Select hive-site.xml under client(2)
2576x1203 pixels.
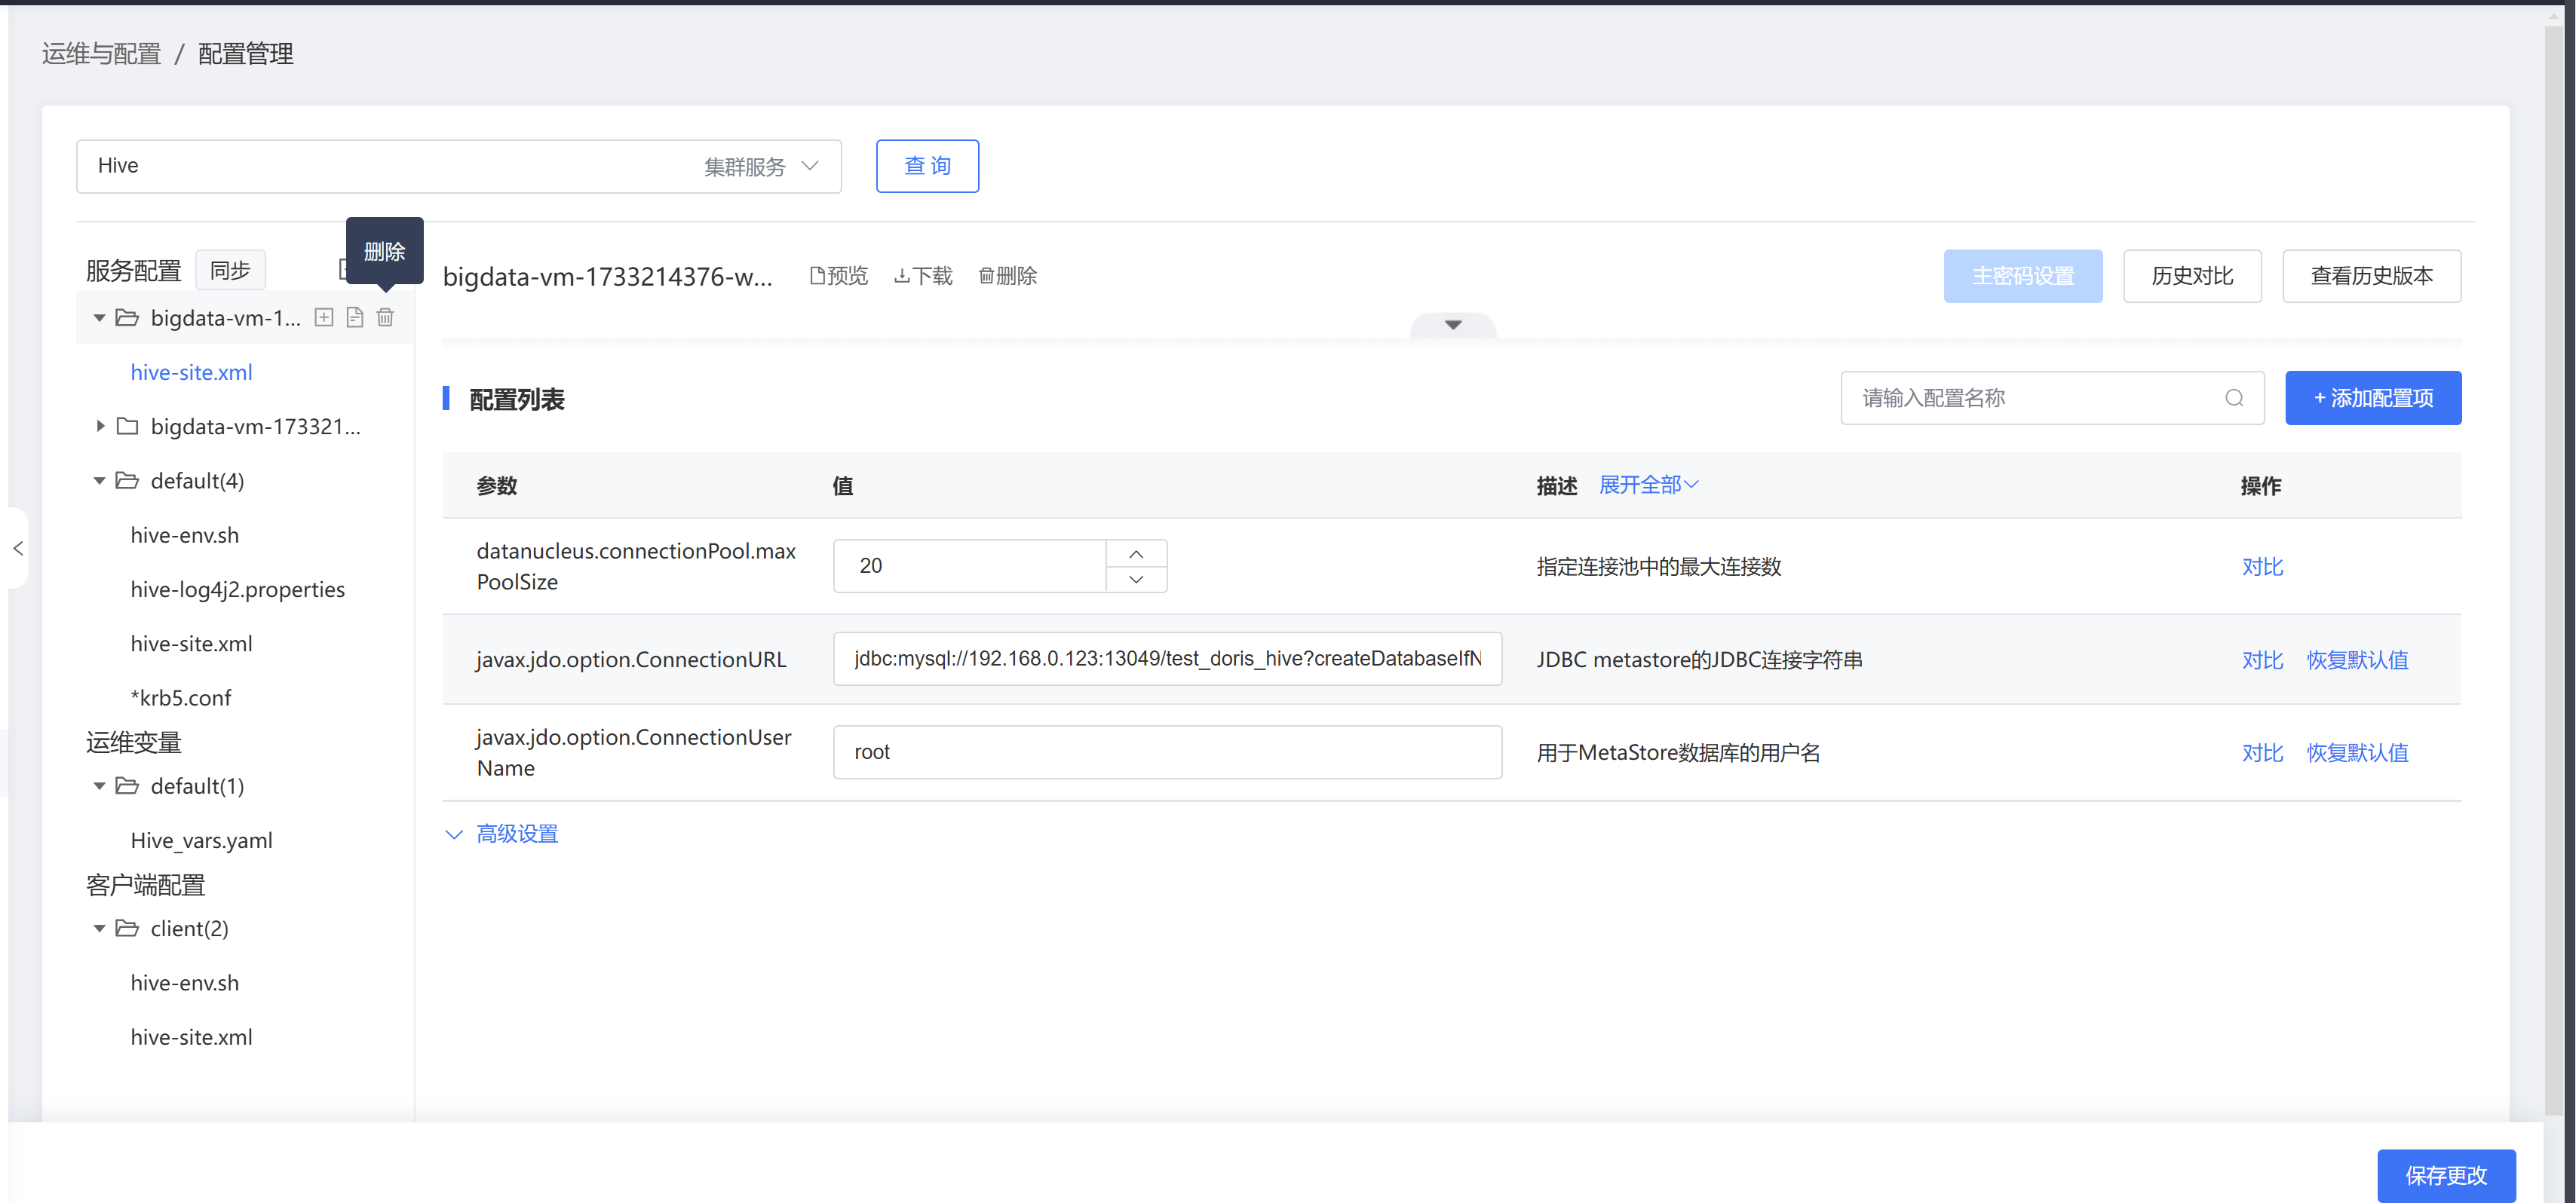[191, 1037]
